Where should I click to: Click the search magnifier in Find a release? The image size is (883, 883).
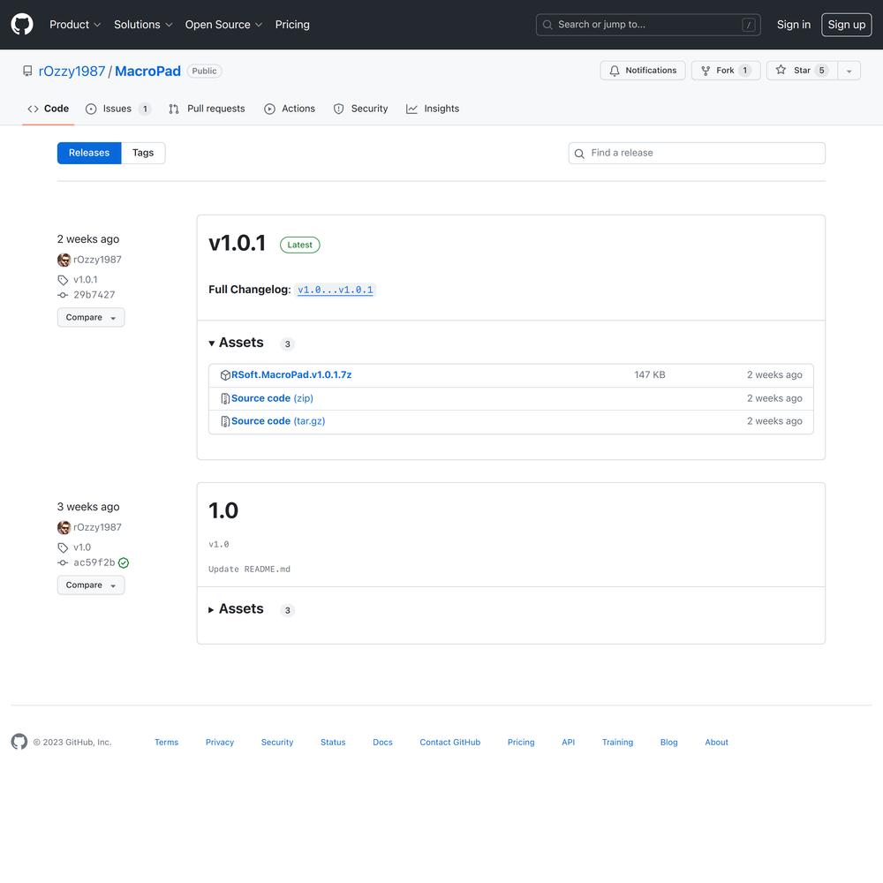tap(579, 153)
